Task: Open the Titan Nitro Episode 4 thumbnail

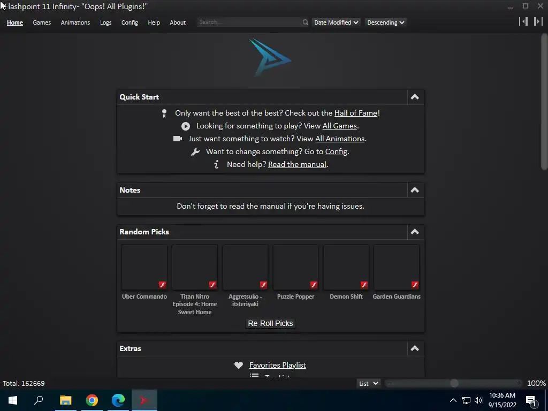Action: [x=195, y=268]
